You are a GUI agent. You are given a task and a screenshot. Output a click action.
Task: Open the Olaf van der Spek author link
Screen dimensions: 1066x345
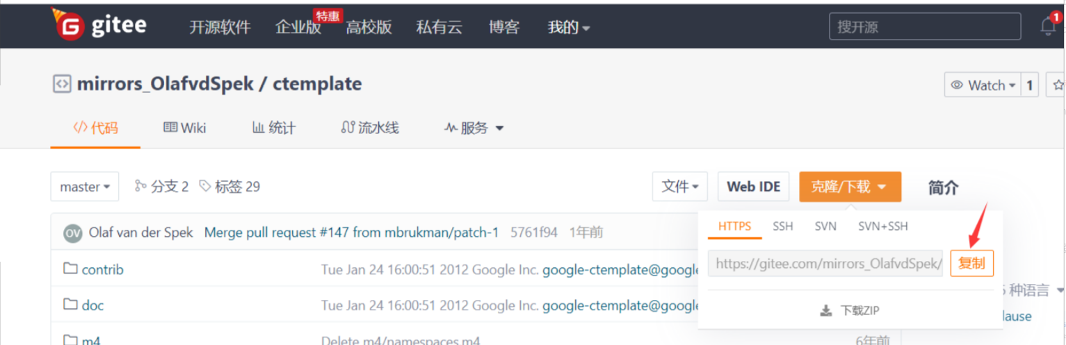point(141,233)
